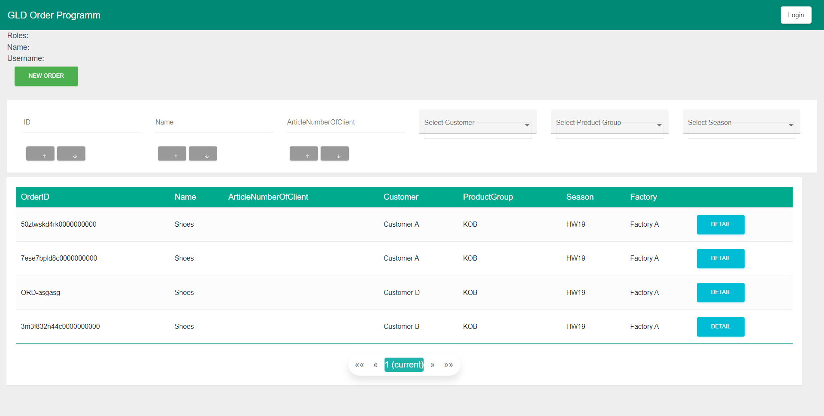Sort ArticleNumberOfClient descending with down arrow

(x=335, y=154)
